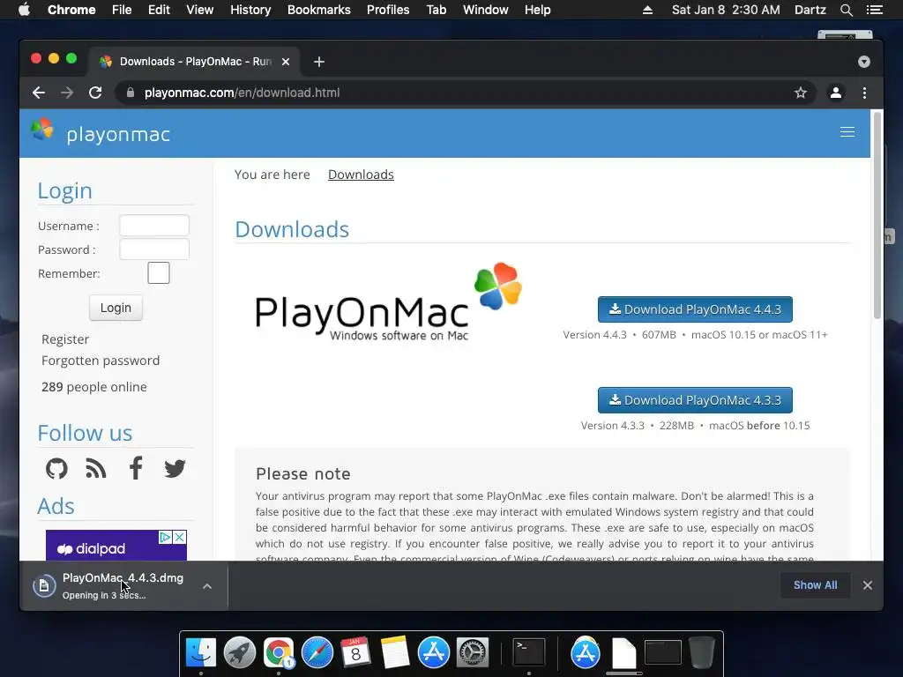903x677 pixels.
Task: Open the Bookmarks menu
Action: point(319,10)
